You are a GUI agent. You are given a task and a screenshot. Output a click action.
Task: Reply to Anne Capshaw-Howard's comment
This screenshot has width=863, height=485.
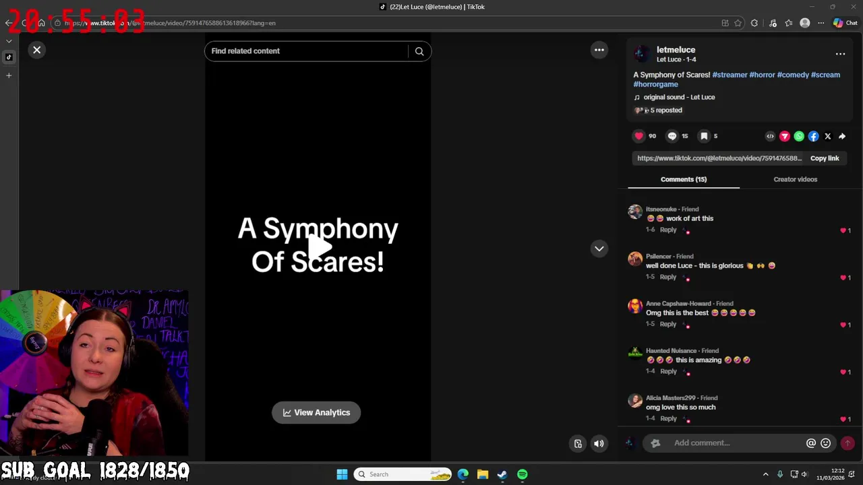pyautogui.click(x=668, y=324)
